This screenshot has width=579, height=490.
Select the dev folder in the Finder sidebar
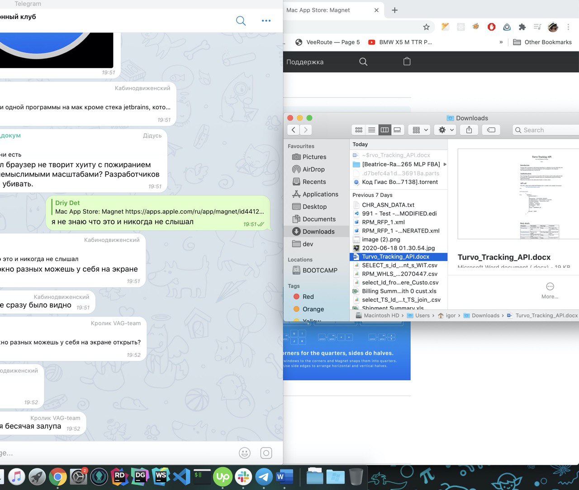click(x=308, y=244)
